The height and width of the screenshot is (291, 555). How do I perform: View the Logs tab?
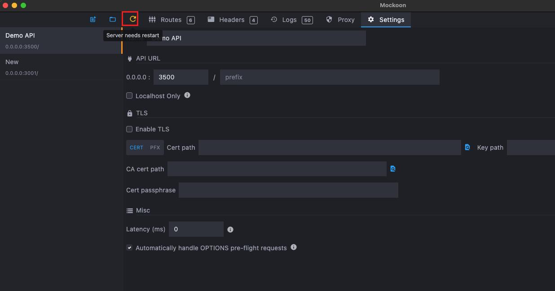tap(291, 20)
